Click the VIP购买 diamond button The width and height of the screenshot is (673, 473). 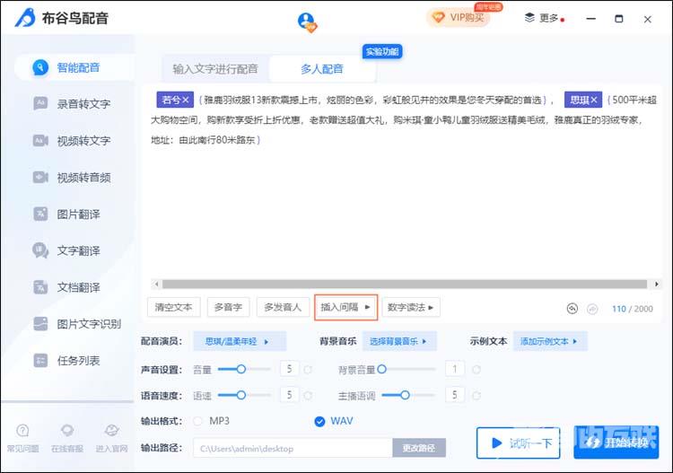pyautogui.click(x=458, y=18)
